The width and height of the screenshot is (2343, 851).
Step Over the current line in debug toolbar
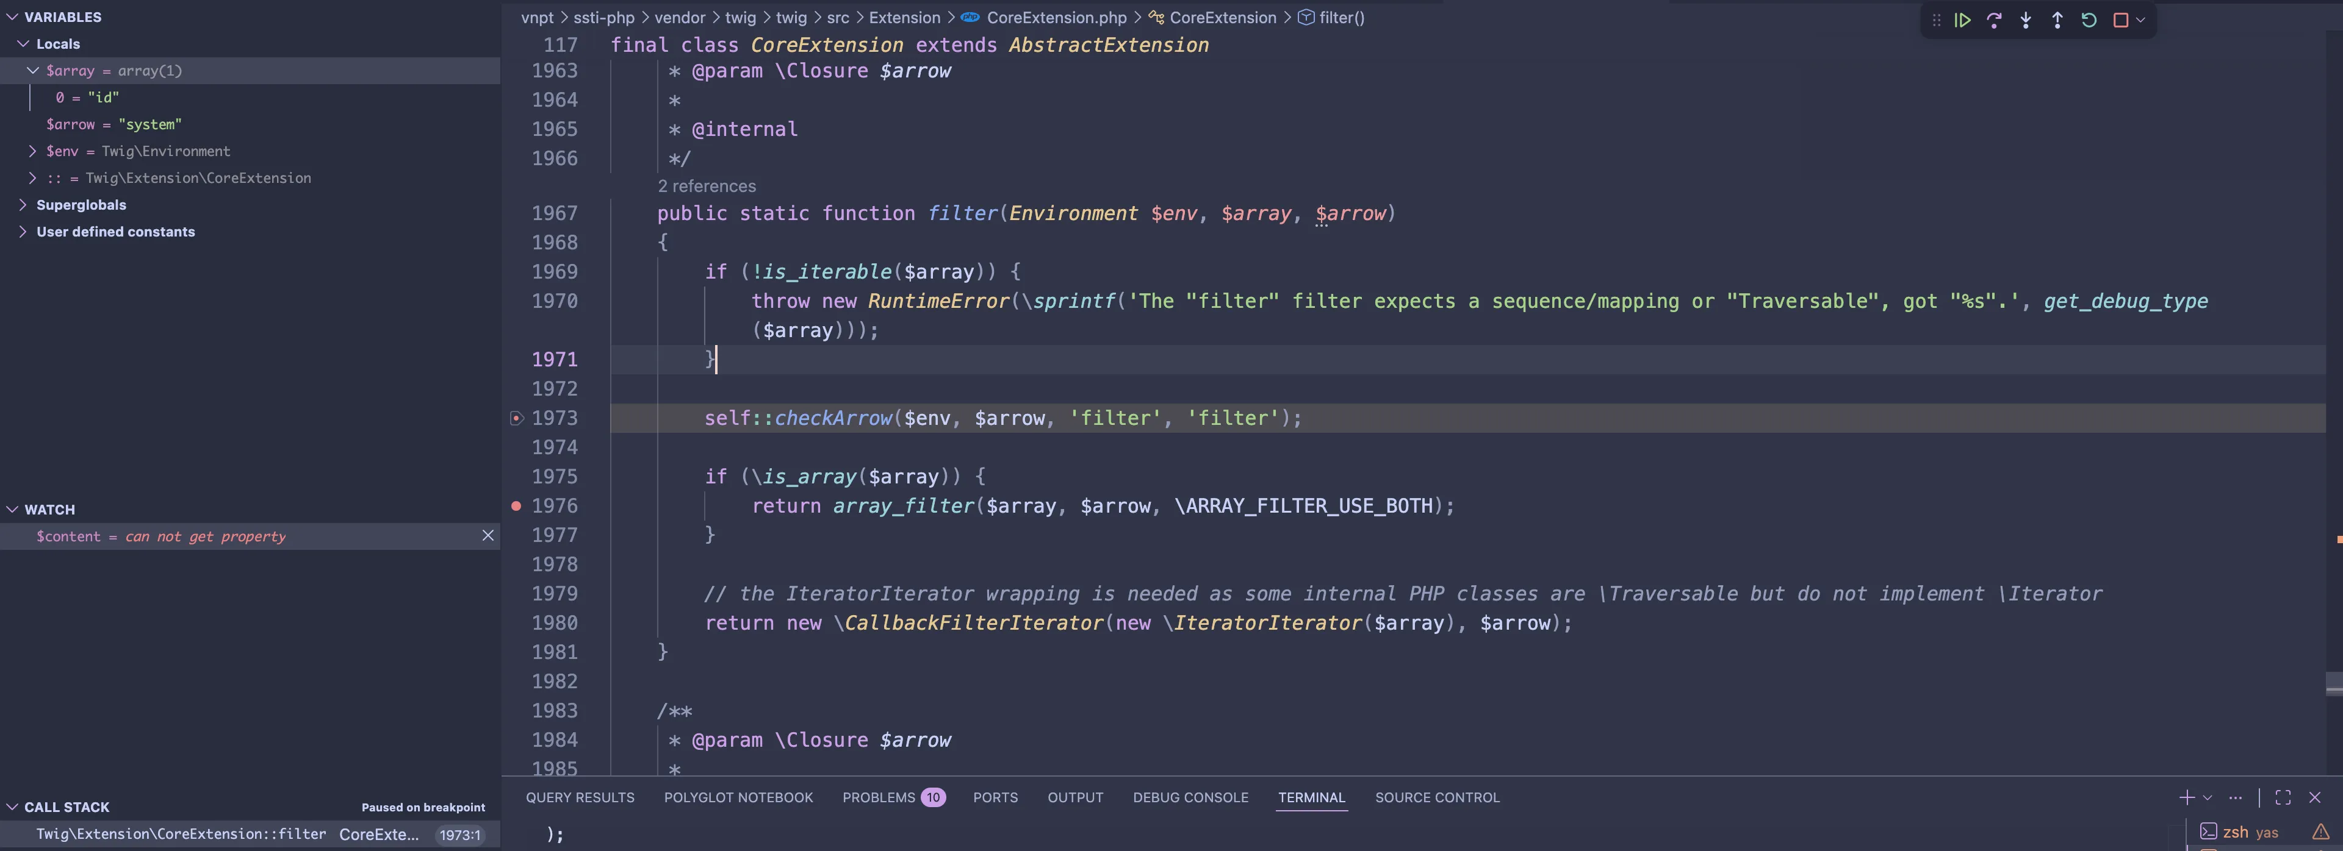(1994, 20)
